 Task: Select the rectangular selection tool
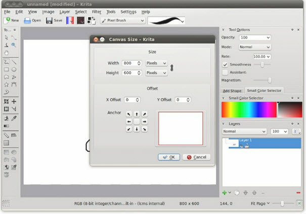pyautogui.click(x=6, y=152)
